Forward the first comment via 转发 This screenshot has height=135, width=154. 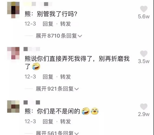[66, 24]
